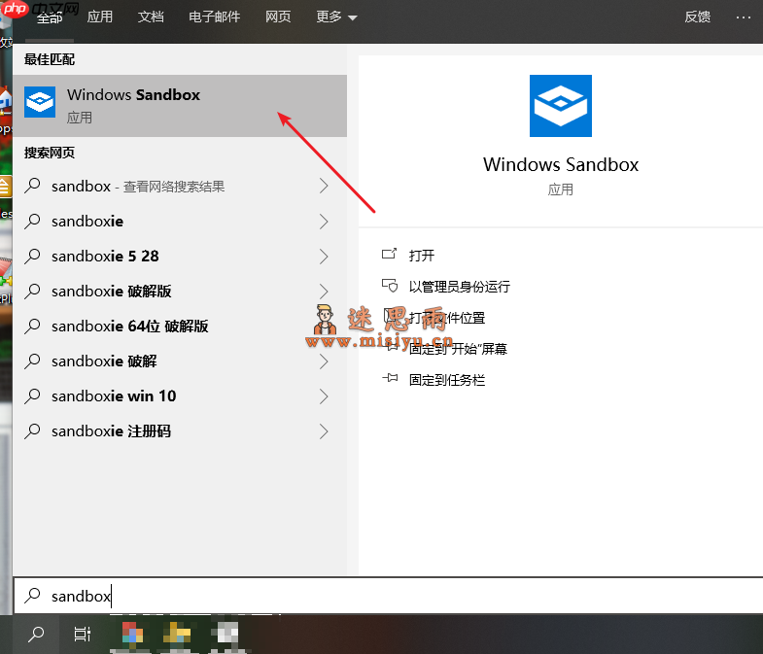Switch to the 文档 tab
This screenshot has height=654, width=763.
151,17
